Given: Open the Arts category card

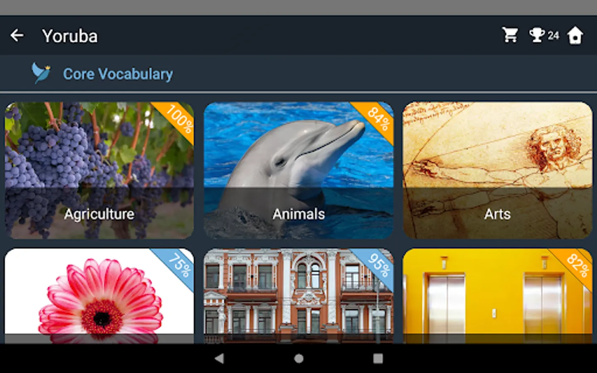Looking at the screenshot, I should [498, 170].
